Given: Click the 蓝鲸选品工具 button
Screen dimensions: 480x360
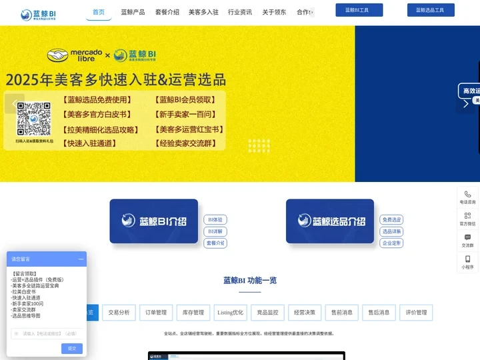Looking at the screenshot, I should click(x=431, y=10).
